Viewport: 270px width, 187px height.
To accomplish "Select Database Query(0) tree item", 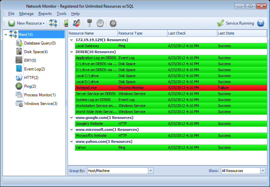I will pyautogui.click(x=40, y=43).
